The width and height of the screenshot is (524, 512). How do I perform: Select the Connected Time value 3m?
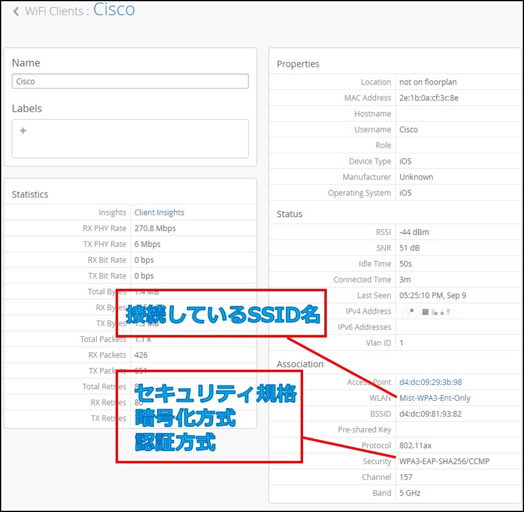point(405,280)
